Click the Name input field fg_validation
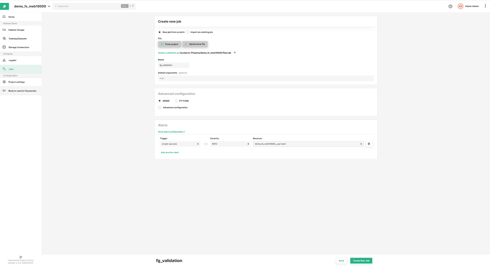Image resolution: width=490 pixels, height=267 pixels. (174, 65)
